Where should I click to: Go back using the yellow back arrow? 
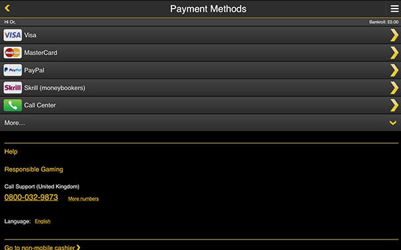7,8
